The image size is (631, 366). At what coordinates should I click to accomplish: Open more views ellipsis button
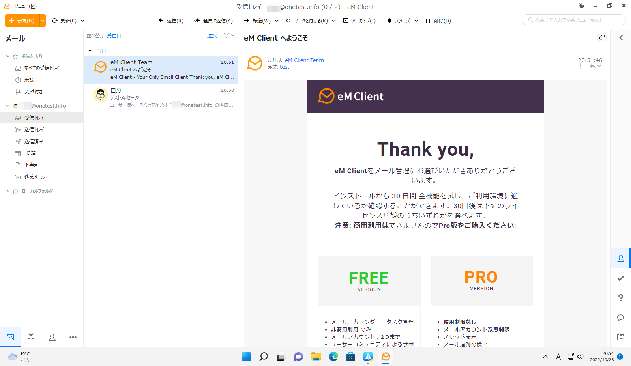[x=73, y=337]
